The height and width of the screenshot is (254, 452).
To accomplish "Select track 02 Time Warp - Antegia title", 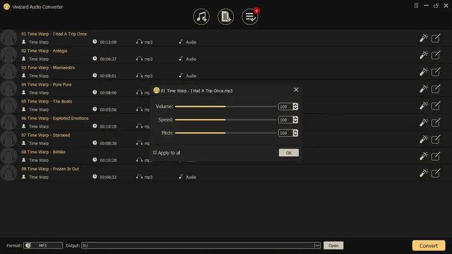I will point(44,51).
